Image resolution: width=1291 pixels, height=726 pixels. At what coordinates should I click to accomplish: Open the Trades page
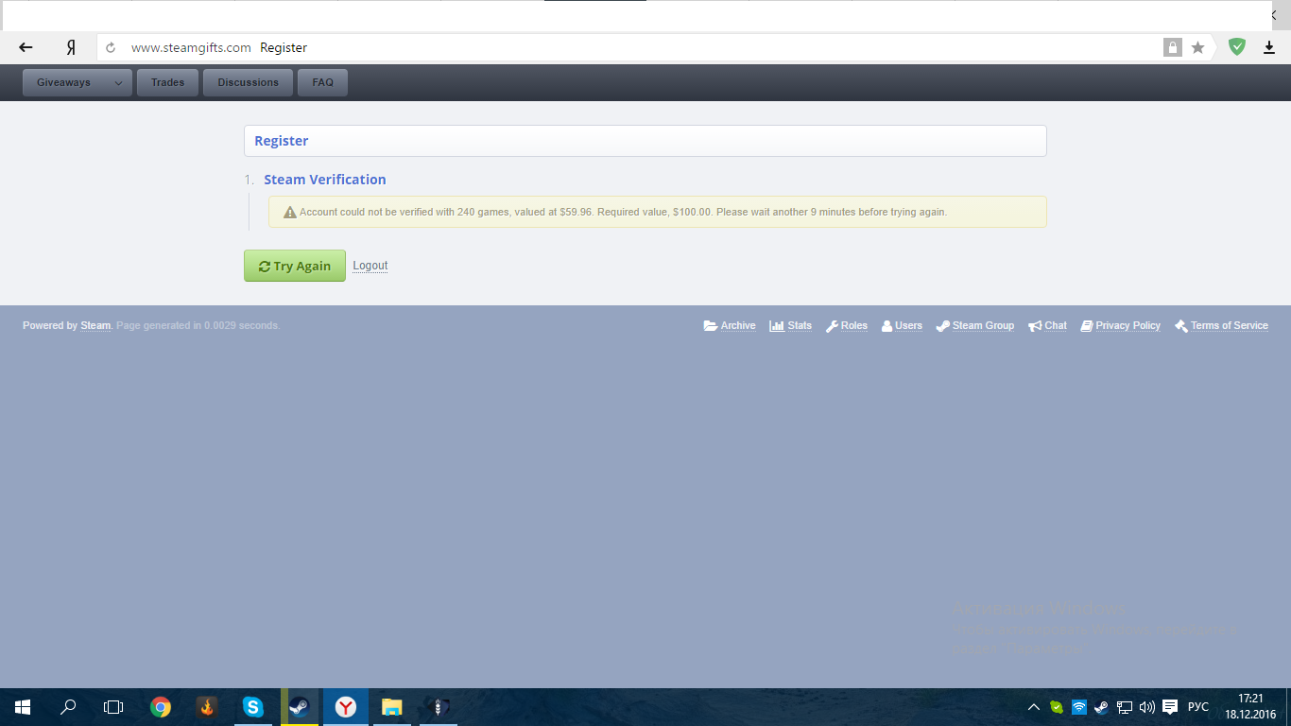pos(167,82)
